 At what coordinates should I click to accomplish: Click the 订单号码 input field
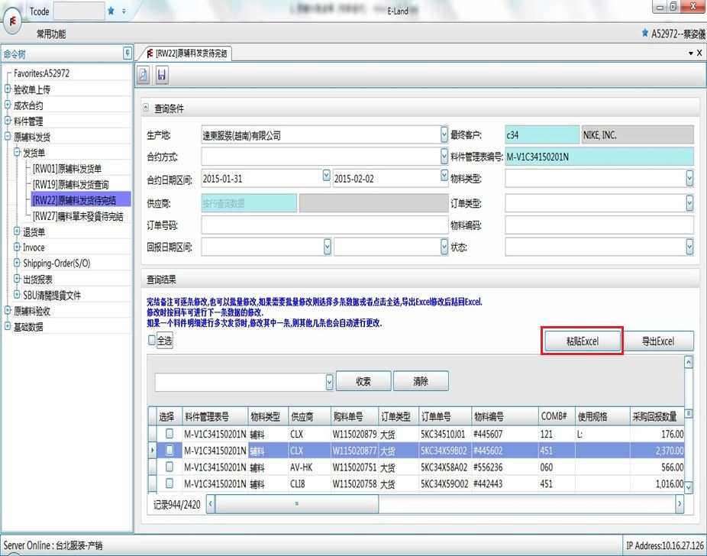(x=324, y=225)
